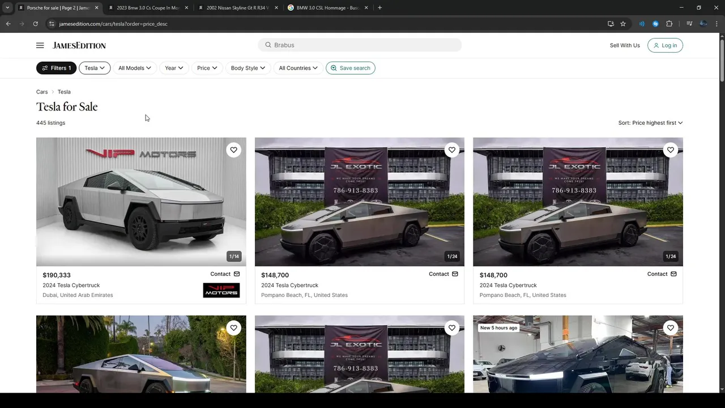Open the VIP Motors silver Cybertruck photo

pos(141,202)
